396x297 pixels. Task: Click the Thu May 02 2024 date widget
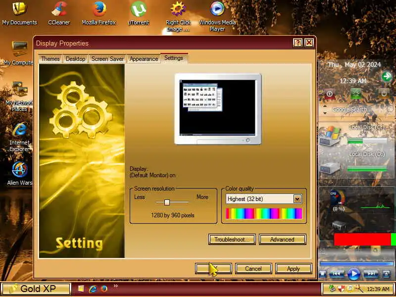tap(354, 65)
